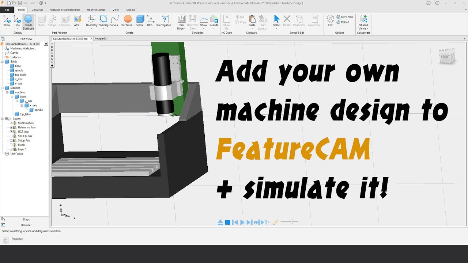This screenshot has height=263, width=468.
Task: Switch to the View ribbon tab
Action: [x=116, y=10]
